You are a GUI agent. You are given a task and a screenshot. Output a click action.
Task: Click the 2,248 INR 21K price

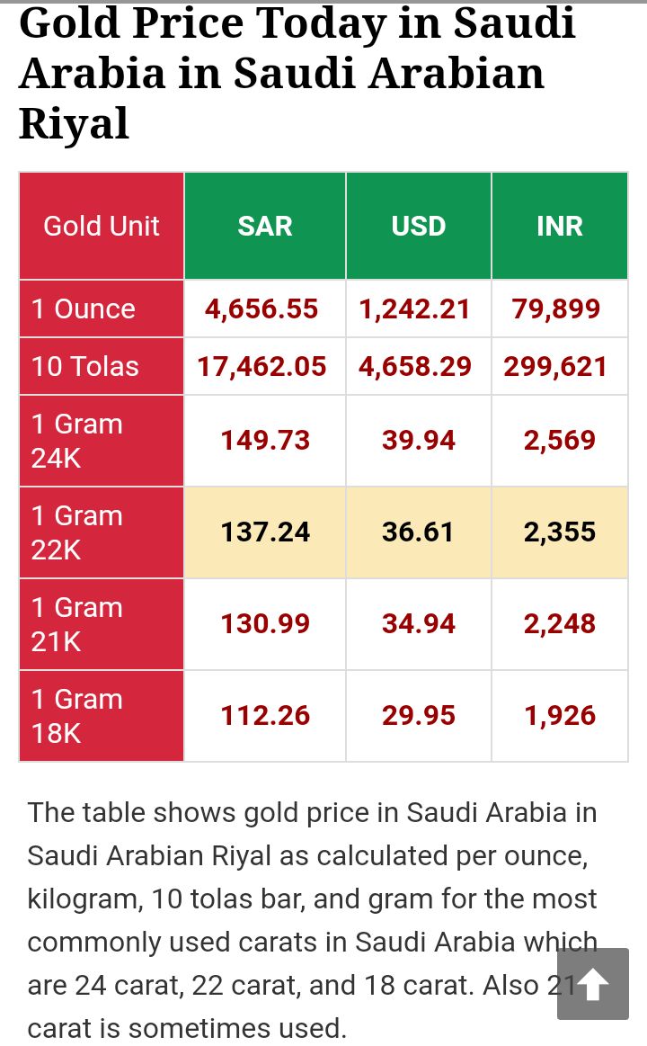(560, 624)
